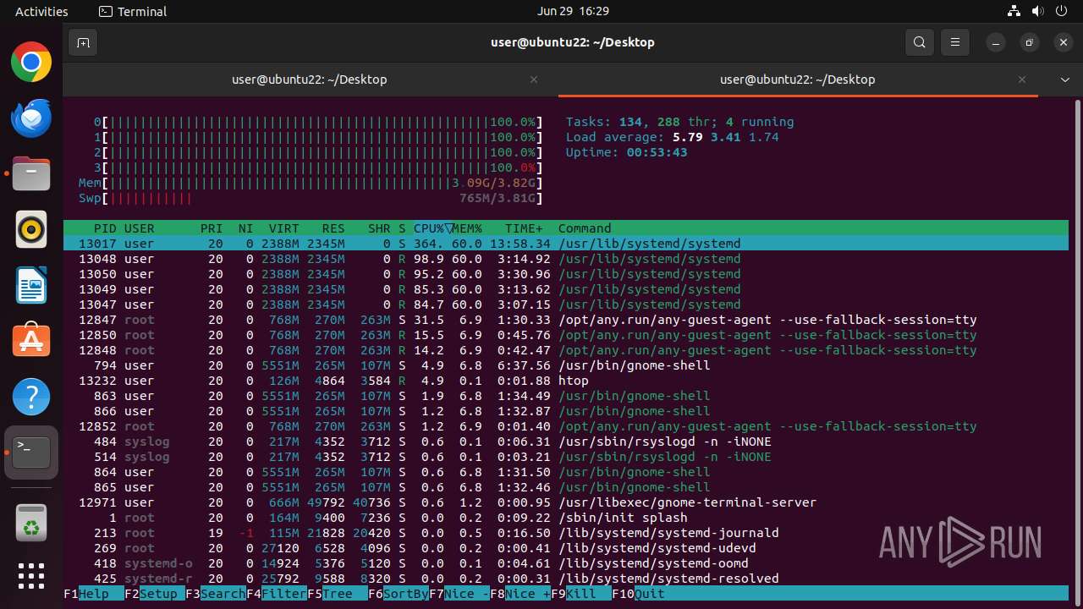The height and width of the screenshot is (609, 1083).
Task: Click F1 Help in htop footer
Action: pos(93,594)
